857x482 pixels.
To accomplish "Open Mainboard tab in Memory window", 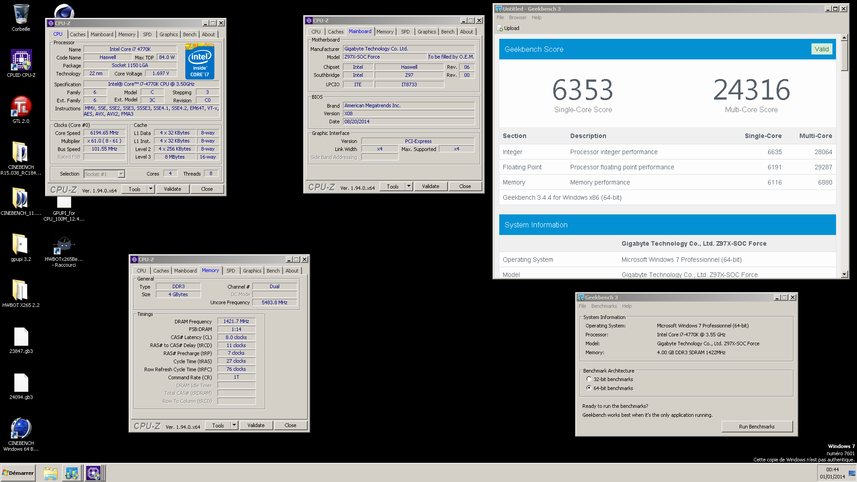I will pyautogui.click(x=185, y=271).
